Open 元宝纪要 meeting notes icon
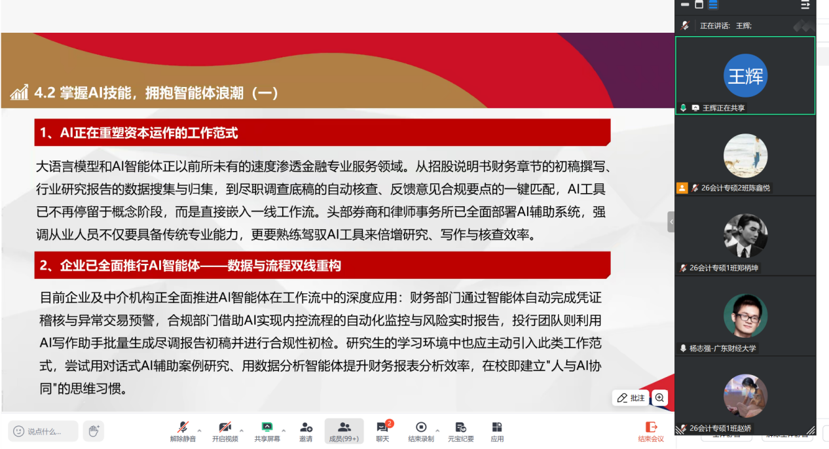 460,431
